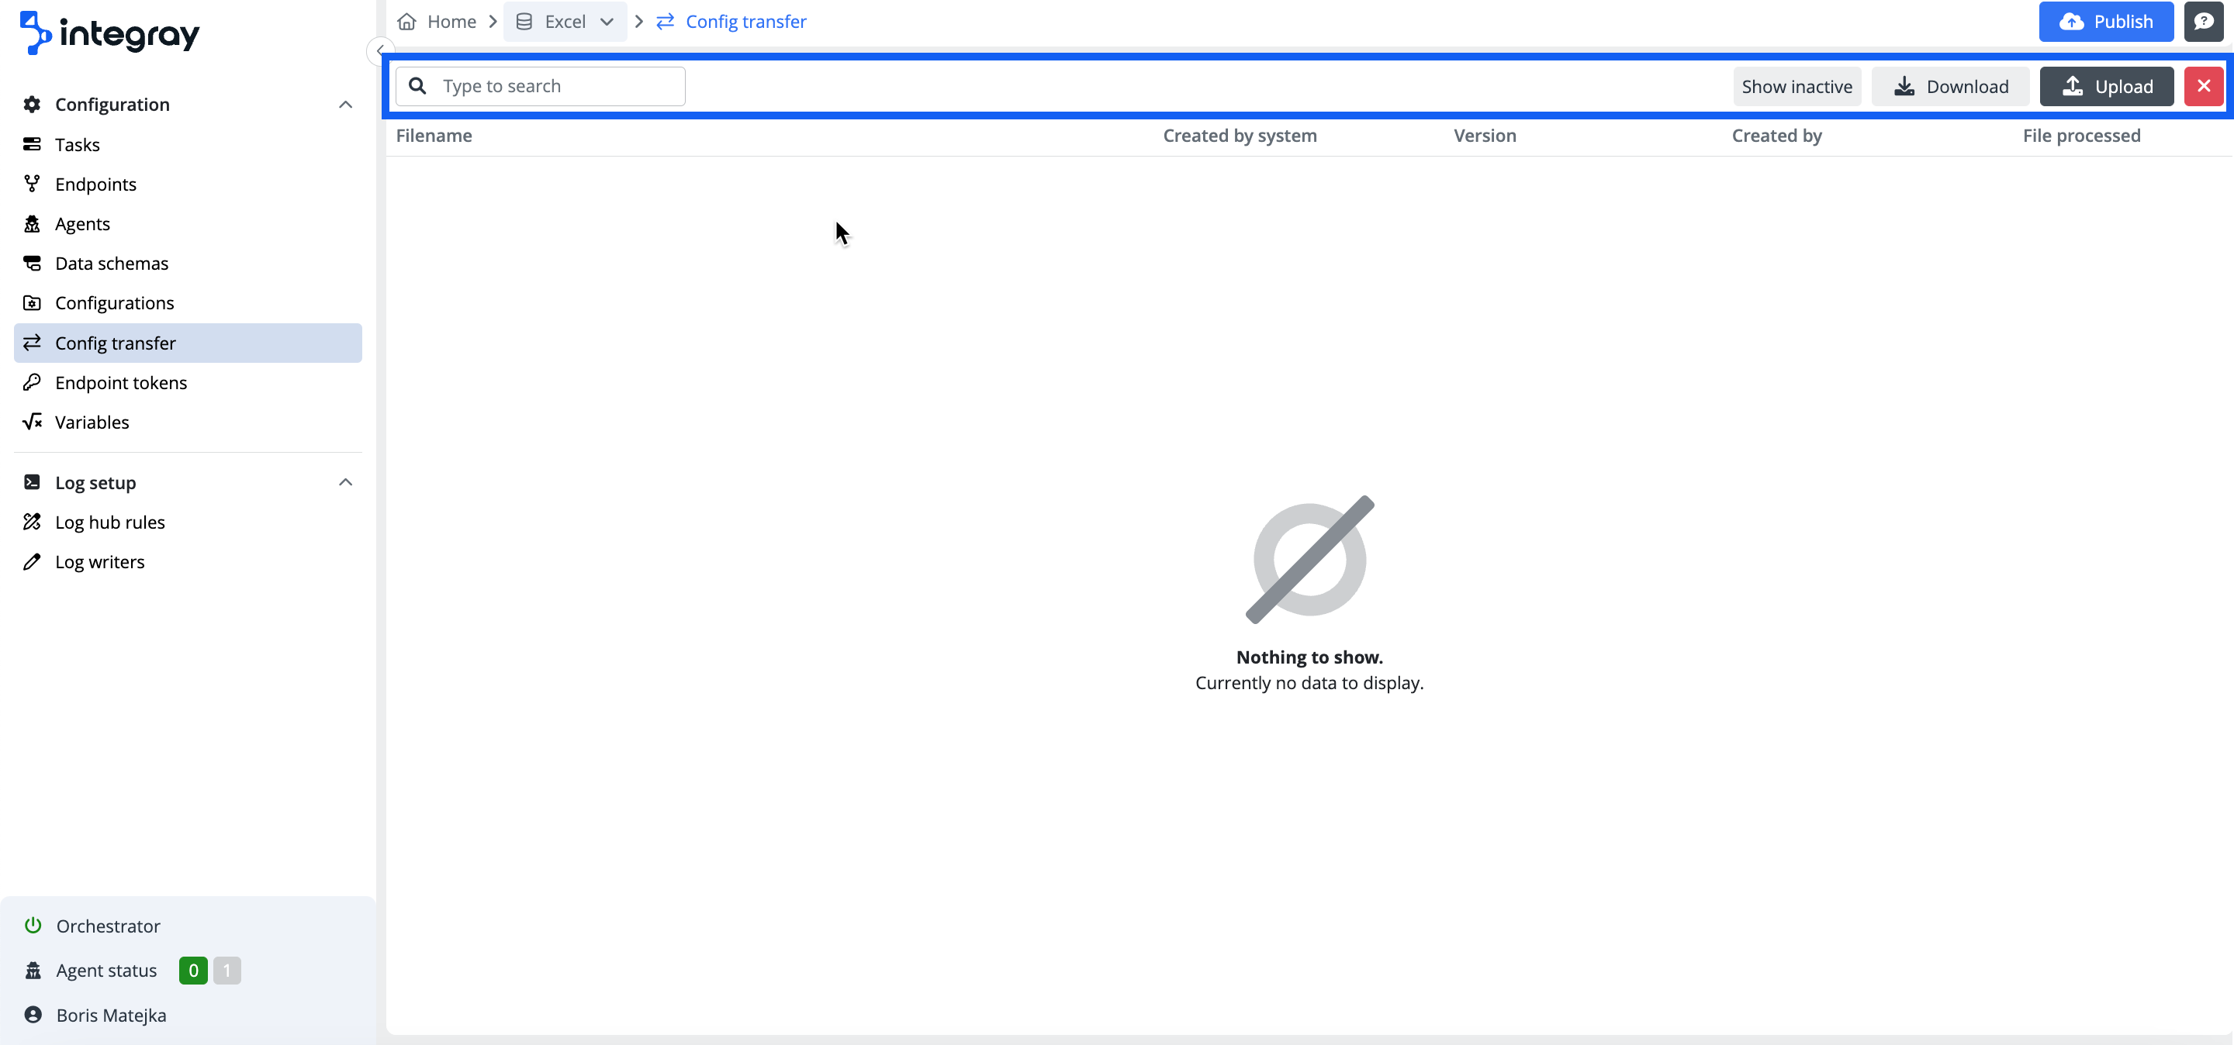2234x1045 pixels.
Task: Select Log hub rules menu item
Action: pos(109,522)
